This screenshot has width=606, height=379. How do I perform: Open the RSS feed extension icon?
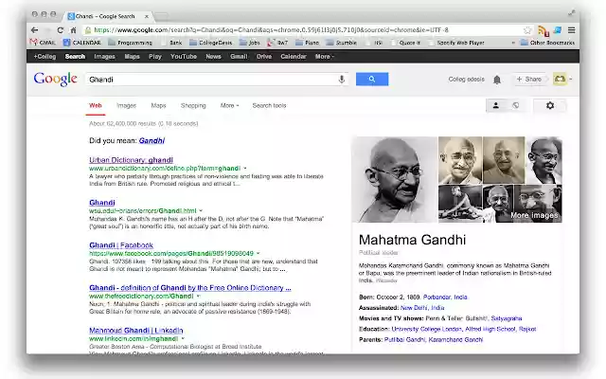[x=544, y=30]
